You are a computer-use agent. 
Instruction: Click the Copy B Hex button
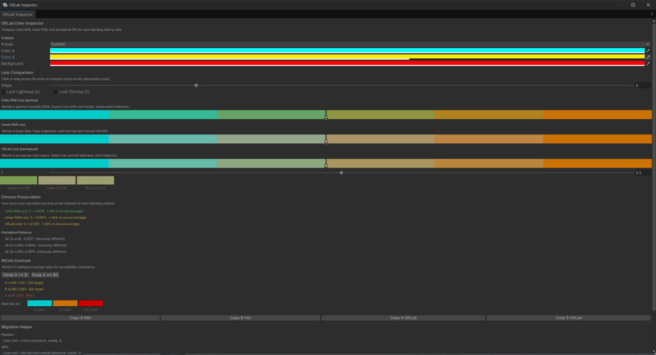[241, 318]
